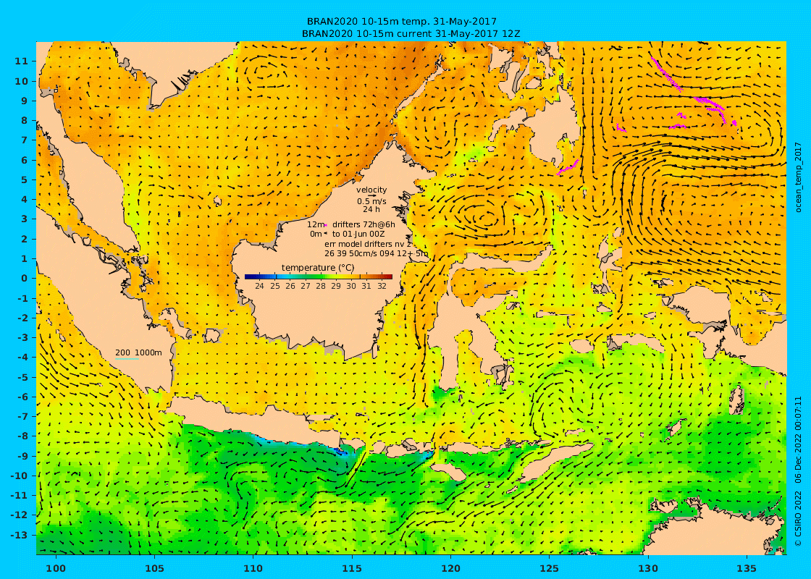
Task: Click longitude label '100' on bottom axis
Action: click(56, 568)
